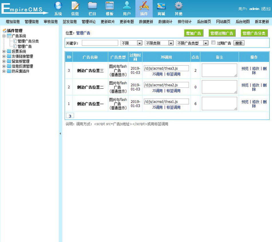Viewport: 272px width, 242px height.
Task: Open the 系统 globe icon
Action: coord(58,6)
